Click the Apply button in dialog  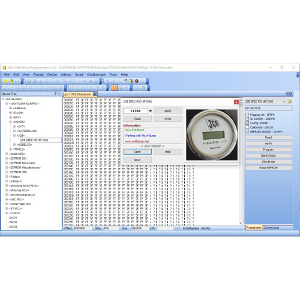click(168, 111)
